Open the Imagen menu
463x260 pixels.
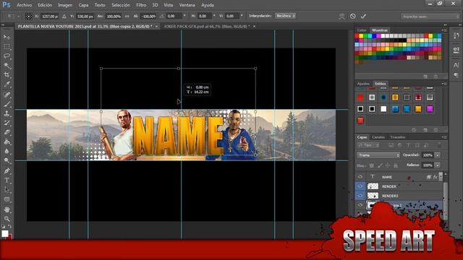click(65, 5)
